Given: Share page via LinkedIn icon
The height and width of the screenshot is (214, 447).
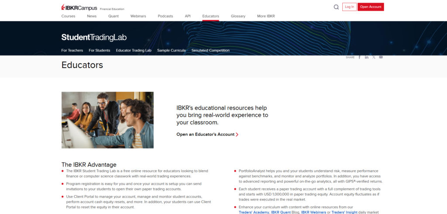Looking at the screenshot, I should (x=367, y=57).
